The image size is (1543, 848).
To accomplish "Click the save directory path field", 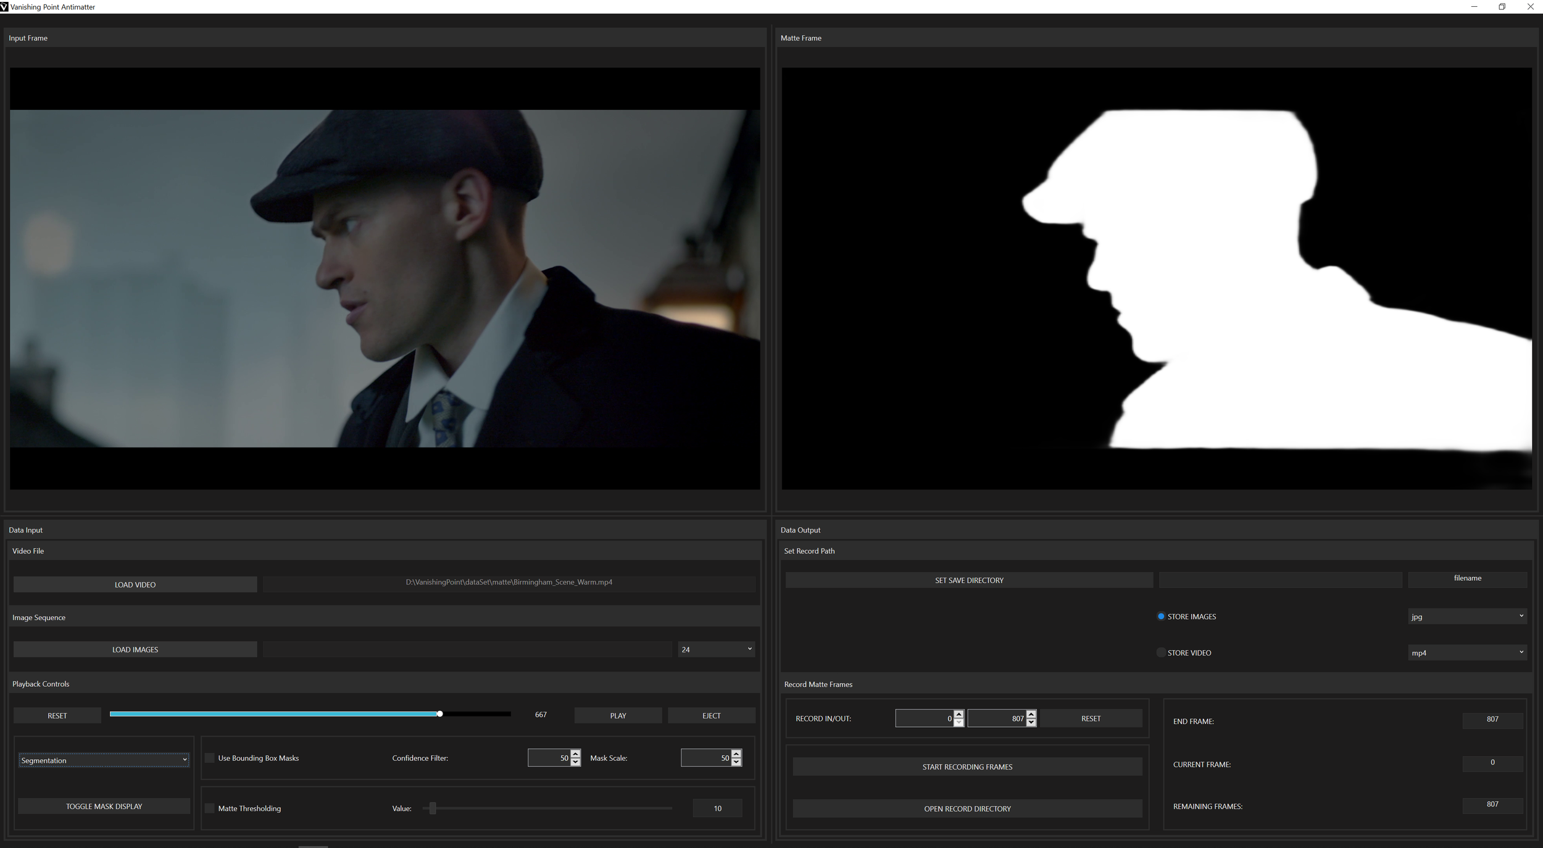I will pos(1281,580).
